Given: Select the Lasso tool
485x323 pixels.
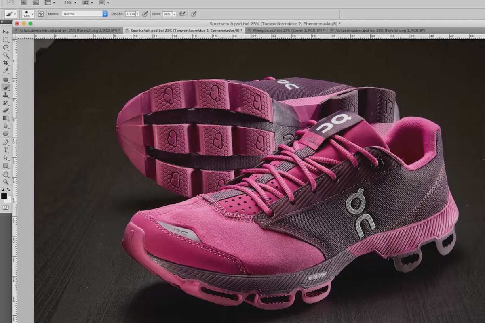Looking at the screenshot, I should 6,47.
